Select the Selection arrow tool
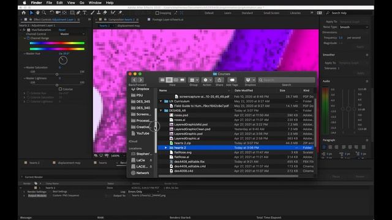 click(31, 12)
